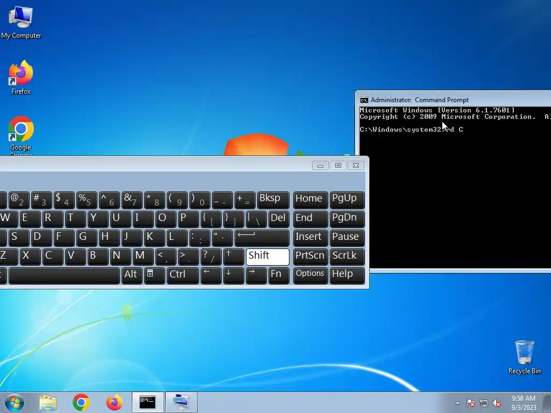
Task: Launch Firefox from the taskbar
Action: click(x=114, y=402)
